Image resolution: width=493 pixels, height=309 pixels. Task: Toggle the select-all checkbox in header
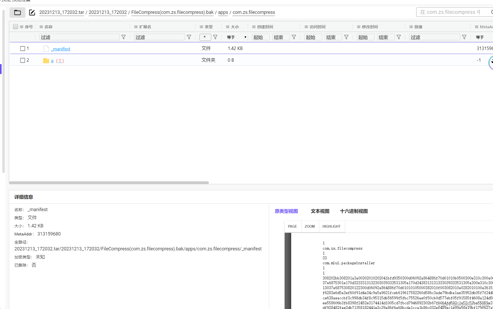(x=15, y=26)
